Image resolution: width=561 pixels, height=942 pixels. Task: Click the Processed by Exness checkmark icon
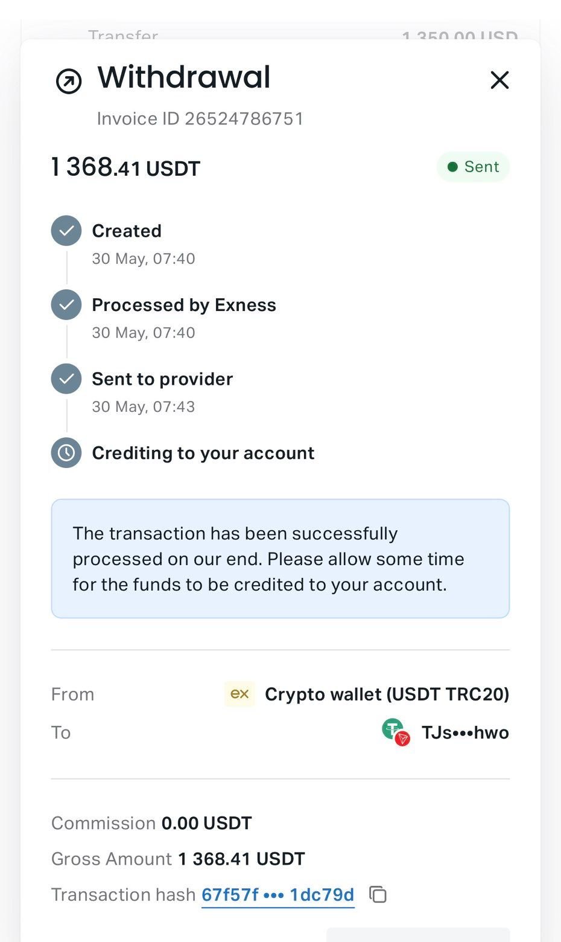point(66,305)
